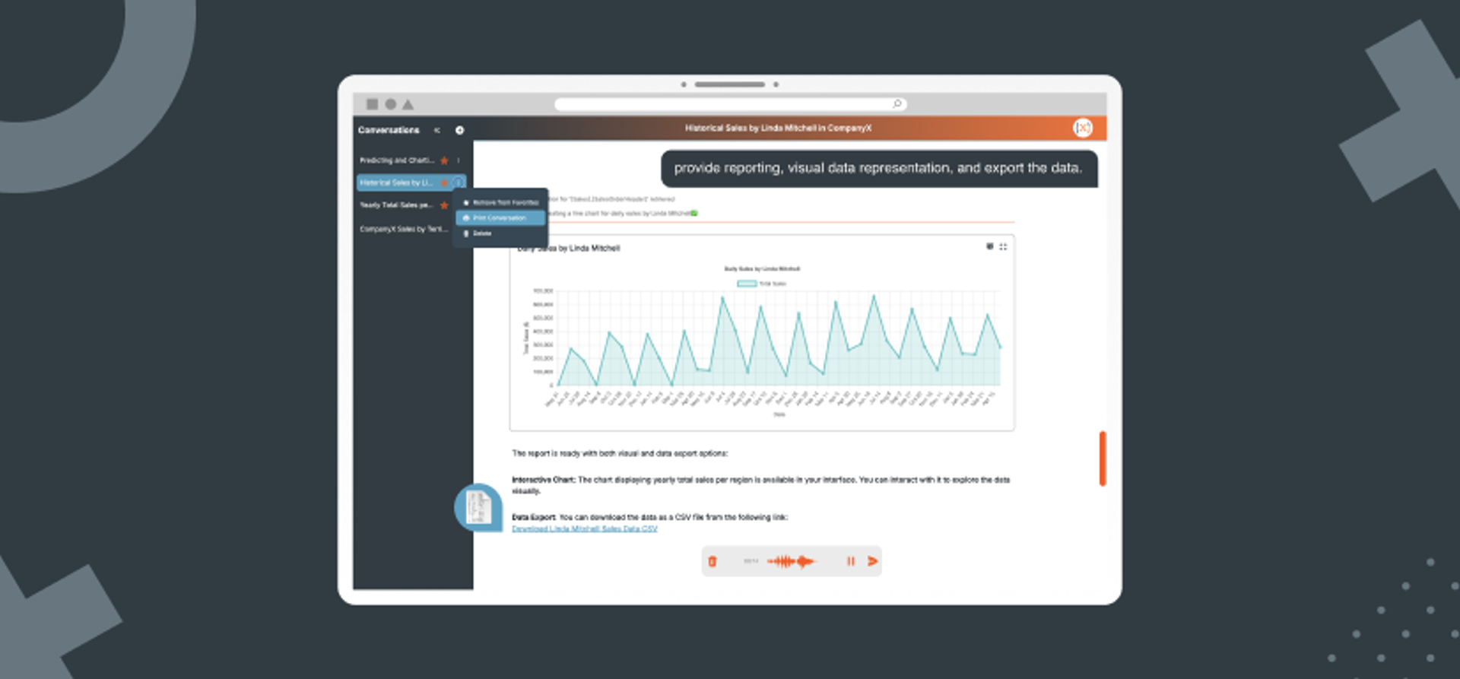Toggle favorite star on 'Predicting and Charti...' conversation

click(x=444, y=160)
